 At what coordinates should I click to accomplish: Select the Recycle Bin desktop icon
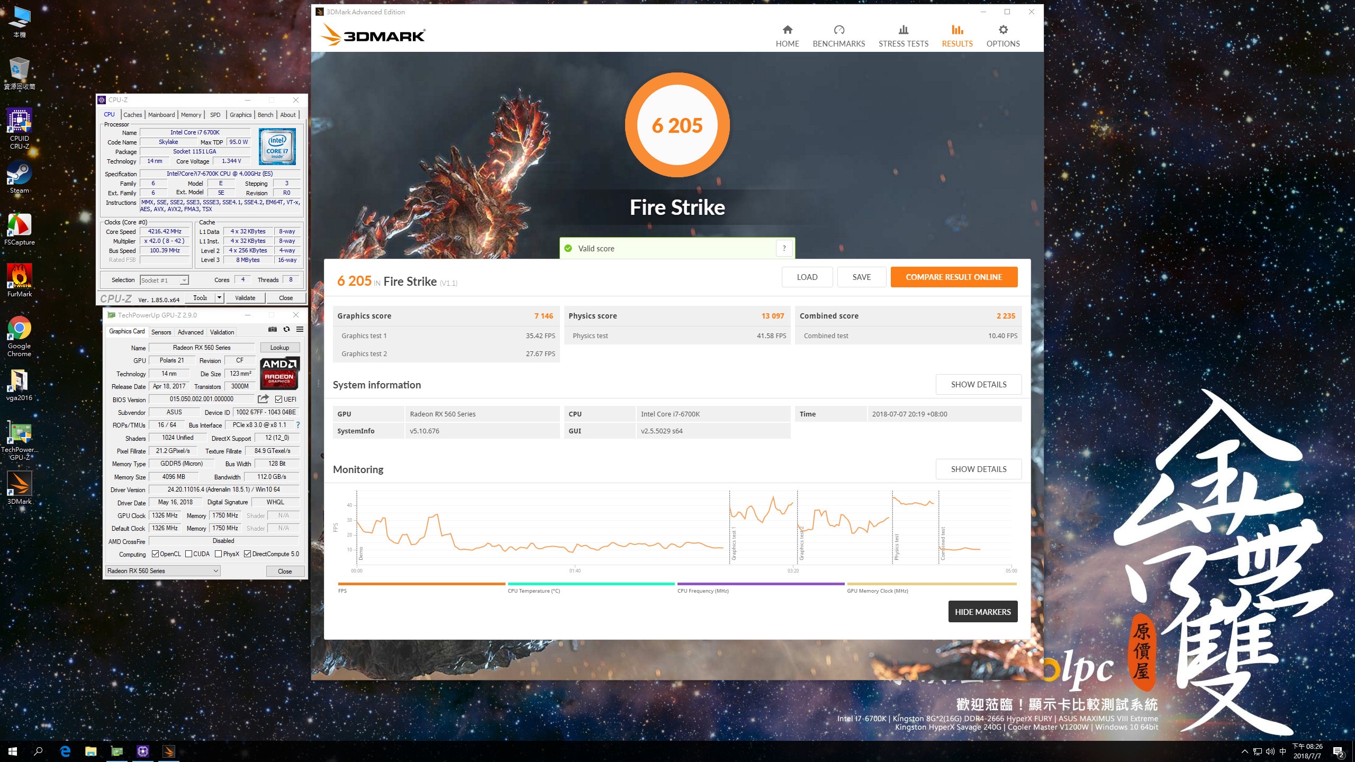click(x=20, y=74)
